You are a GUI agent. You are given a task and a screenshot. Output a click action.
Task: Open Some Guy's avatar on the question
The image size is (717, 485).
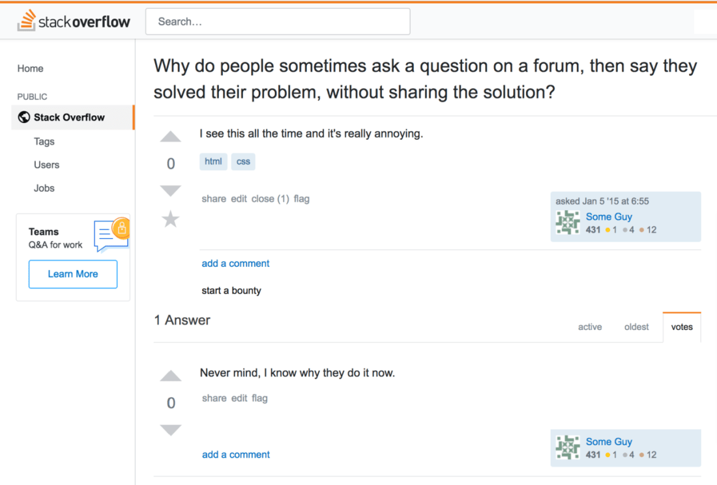568,223
